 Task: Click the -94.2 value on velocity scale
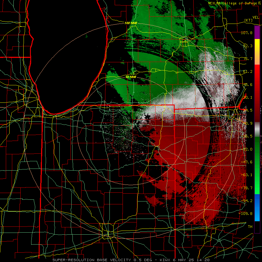coord(247,201)
